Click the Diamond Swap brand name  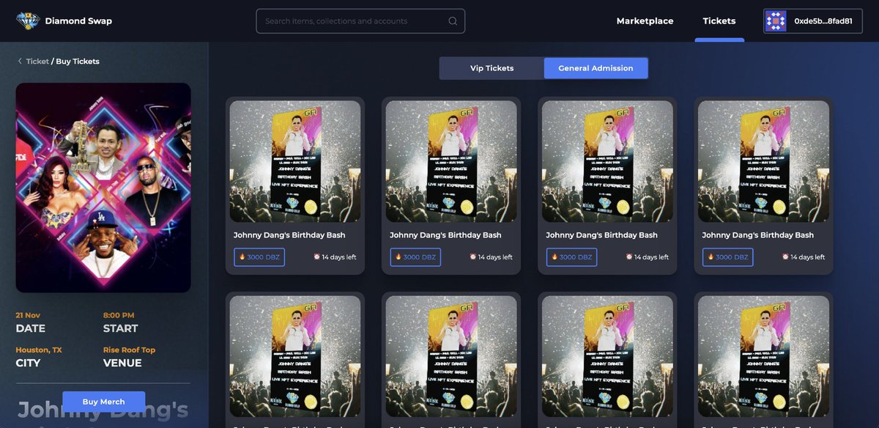78,21
